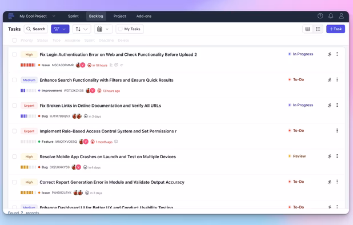Image resolution: width=353 pixels, height=225 pixels.
Task: Switch to table view icon
Action: (x=307, y=29)
